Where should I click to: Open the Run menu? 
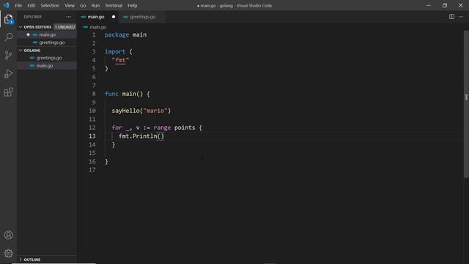(x=95, y=5)
